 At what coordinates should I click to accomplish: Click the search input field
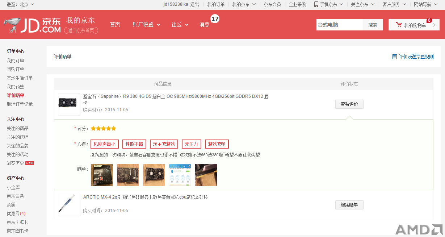[x=340, y=25]
